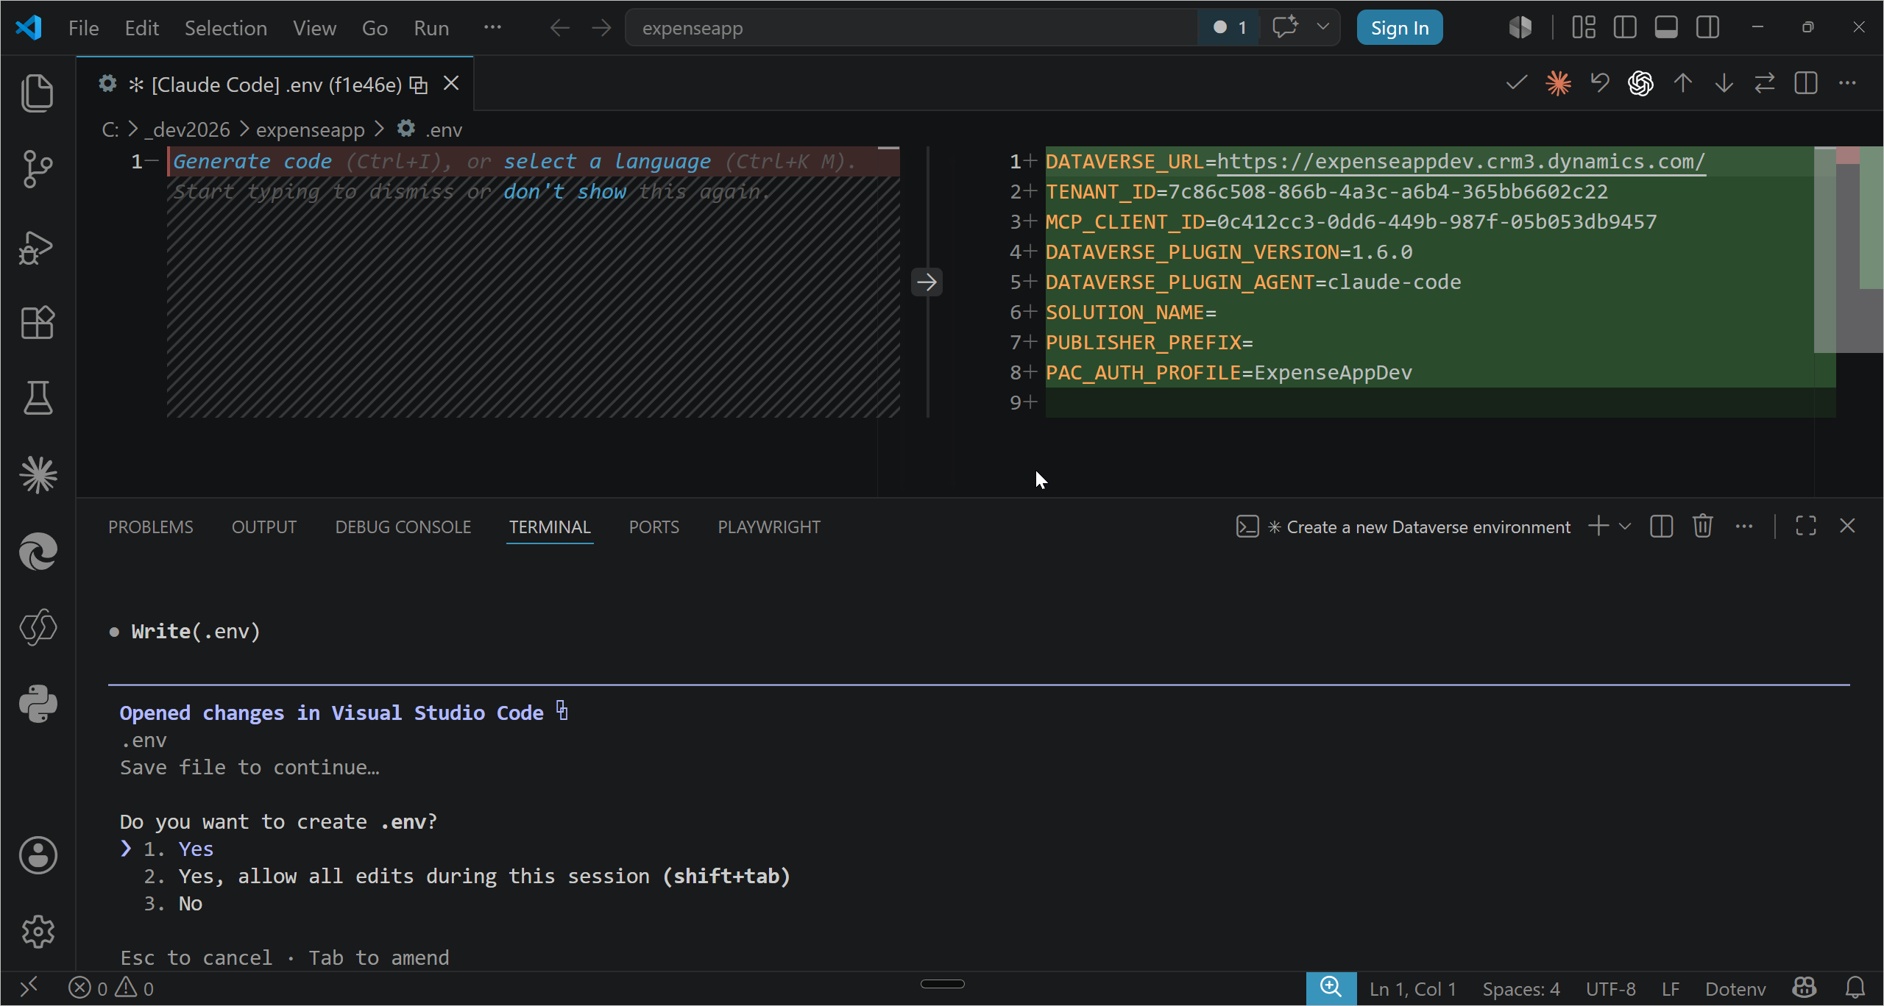Click the expenseapp command center search box
The image size is (1884, 1006).
click(x=911, y=28)
